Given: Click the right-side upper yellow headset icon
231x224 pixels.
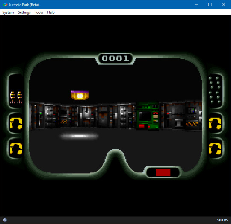Looking at the screenshot, I should click(215, 123).
